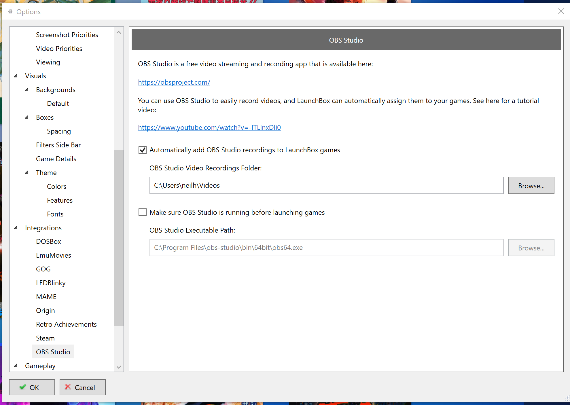Open Video Priorities settings
570x405 pixels.
59,49
